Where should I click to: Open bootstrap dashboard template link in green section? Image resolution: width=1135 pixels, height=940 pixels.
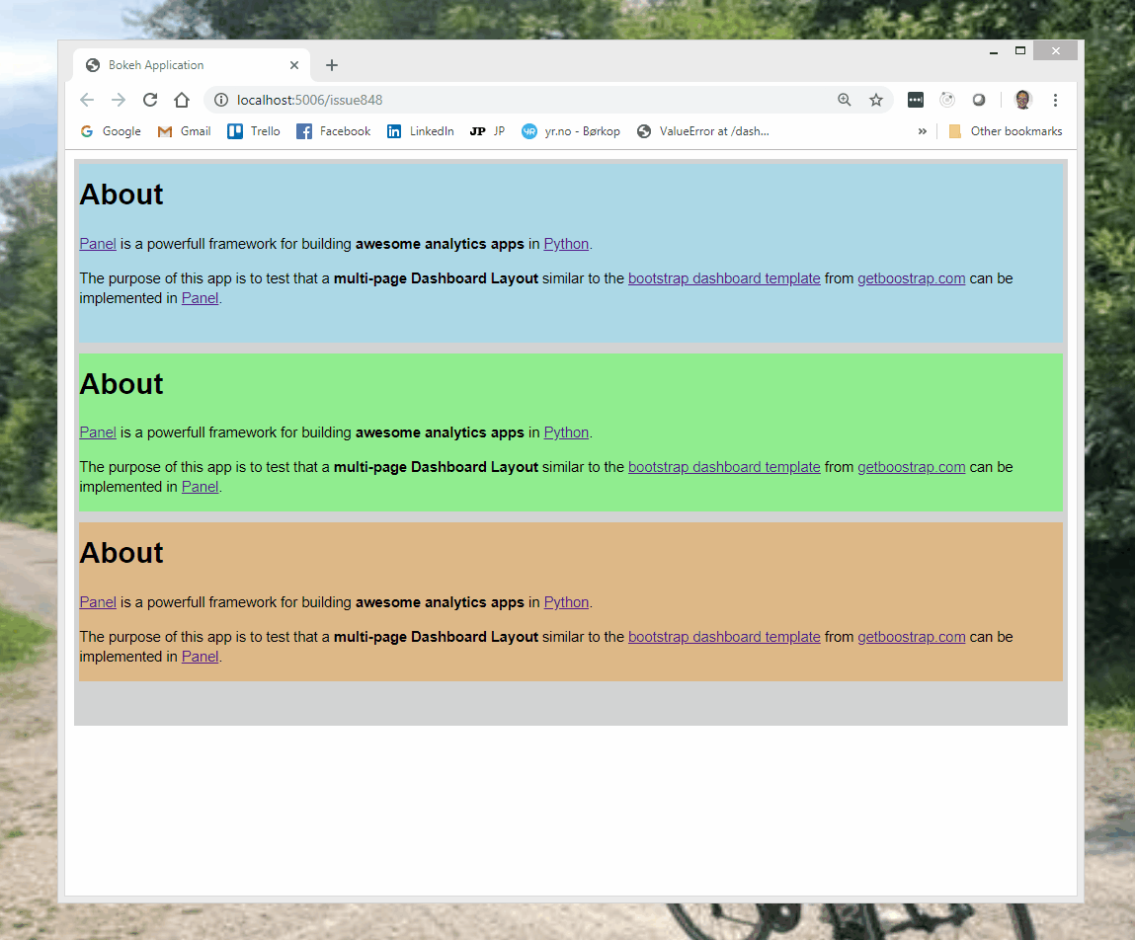724,467
